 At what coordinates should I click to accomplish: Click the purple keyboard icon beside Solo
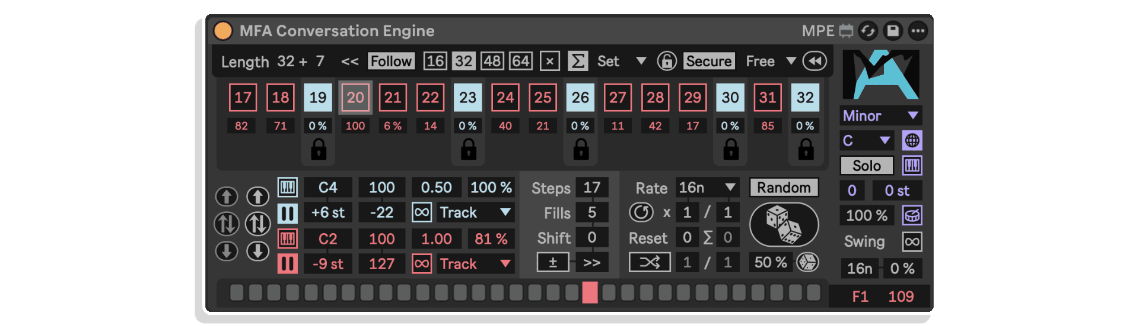click(912, 166)
